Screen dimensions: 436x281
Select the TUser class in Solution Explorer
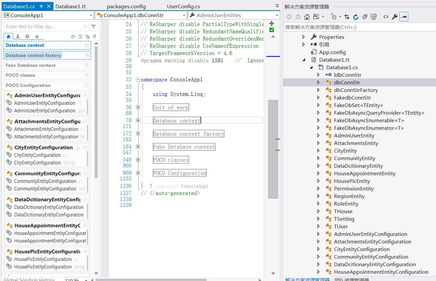click(341, 226)
